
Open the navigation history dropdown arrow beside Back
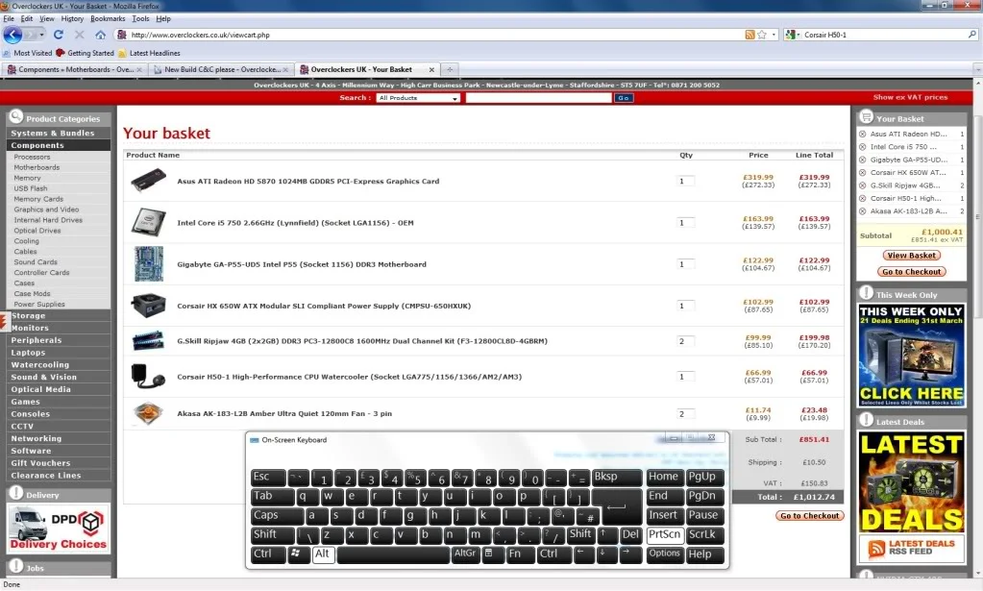(41, 35)
